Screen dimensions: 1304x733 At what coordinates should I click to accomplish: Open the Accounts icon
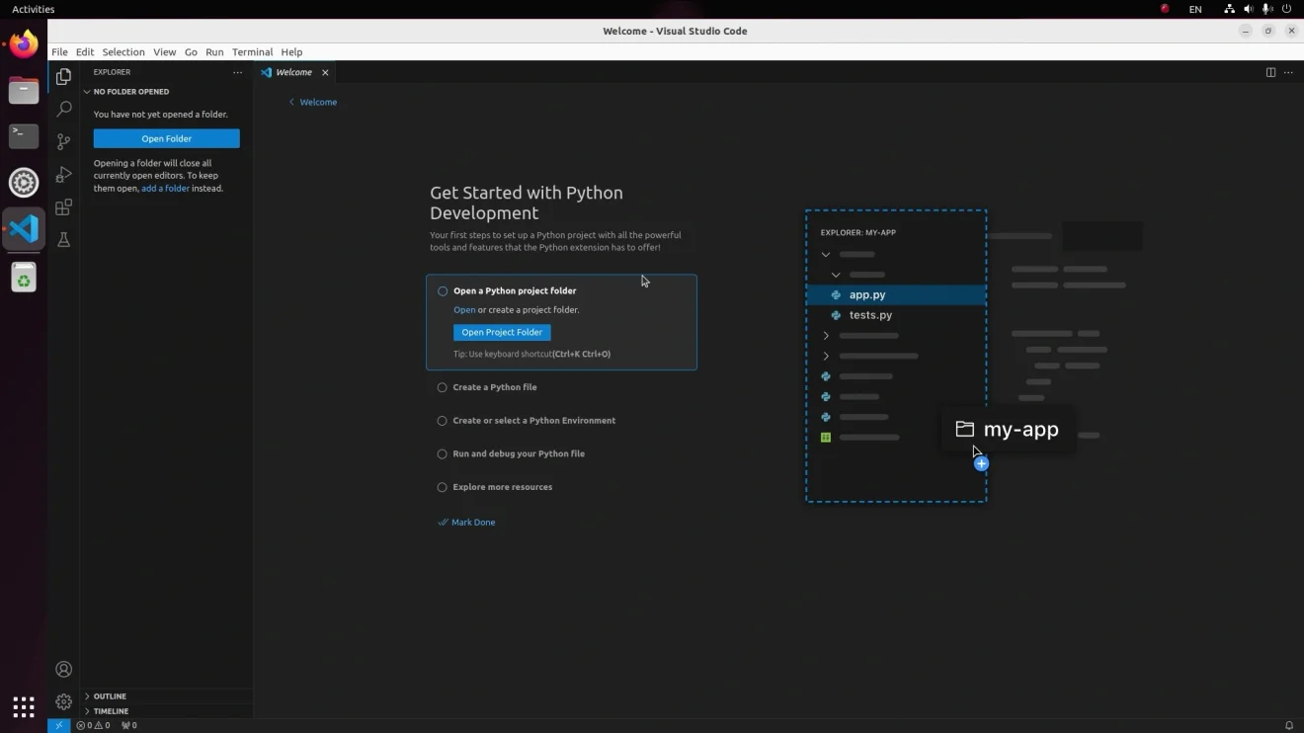click(63, 669)
